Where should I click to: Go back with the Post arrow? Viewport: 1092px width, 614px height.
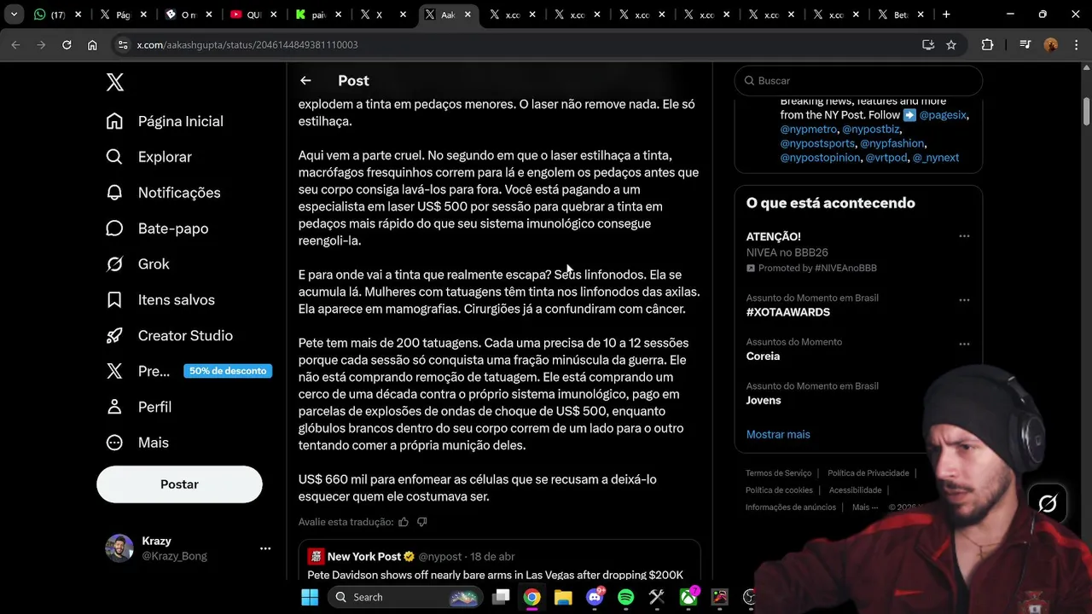(x=305, y=80)
